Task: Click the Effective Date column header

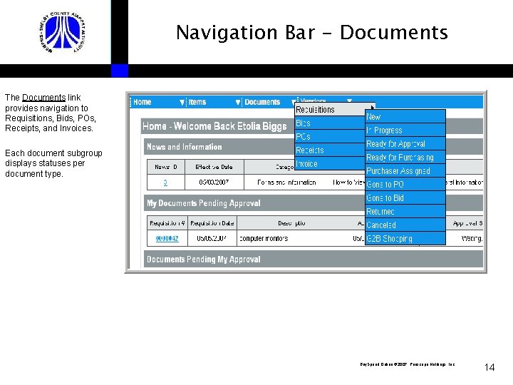Action: pyautogui.click(x=214, y=167)
